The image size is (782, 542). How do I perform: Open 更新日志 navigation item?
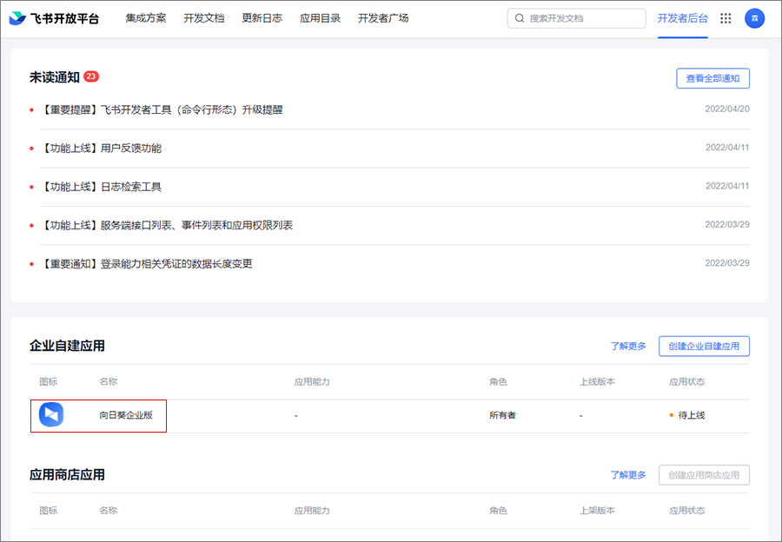(x=262, y=18)
